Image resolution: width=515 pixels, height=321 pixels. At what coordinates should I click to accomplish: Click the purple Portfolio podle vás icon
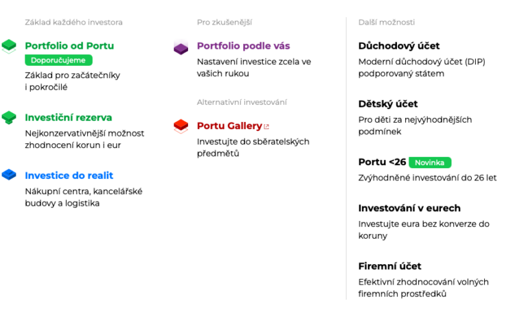[x=181, y=47]
